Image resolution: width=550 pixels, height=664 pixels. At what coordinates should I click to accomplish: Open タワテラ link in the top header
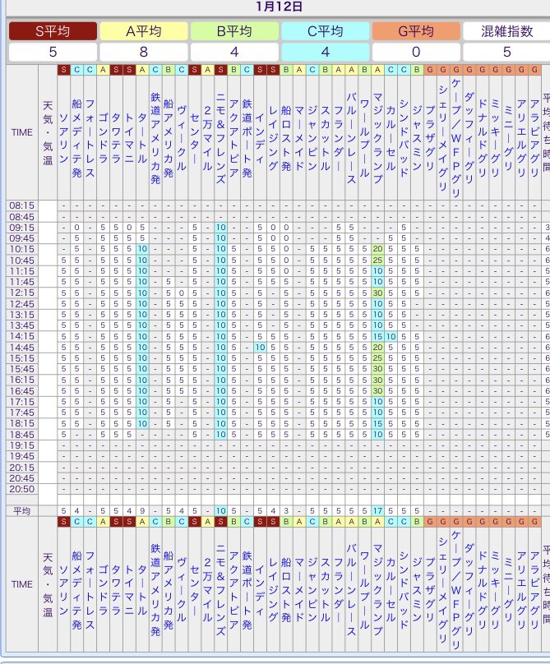tap(116, 139)
